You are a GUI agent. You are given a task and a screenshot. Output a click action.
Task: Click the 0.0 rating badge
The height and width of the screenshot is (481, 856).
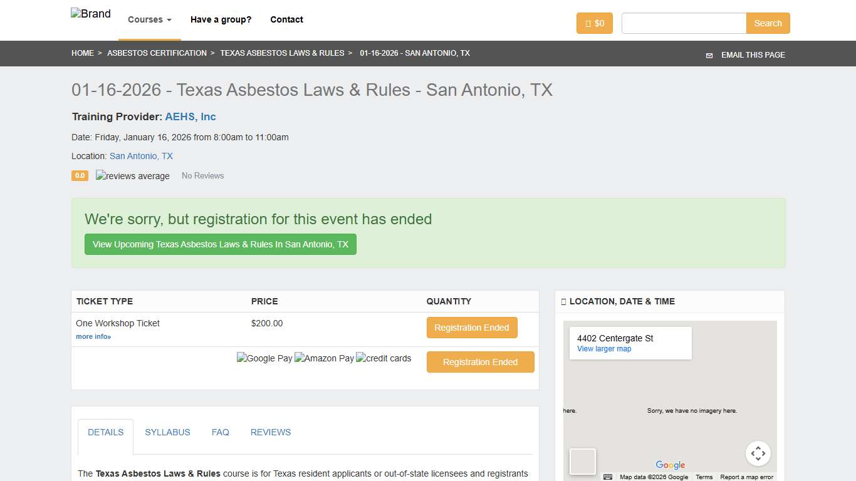tap(80, 176)
